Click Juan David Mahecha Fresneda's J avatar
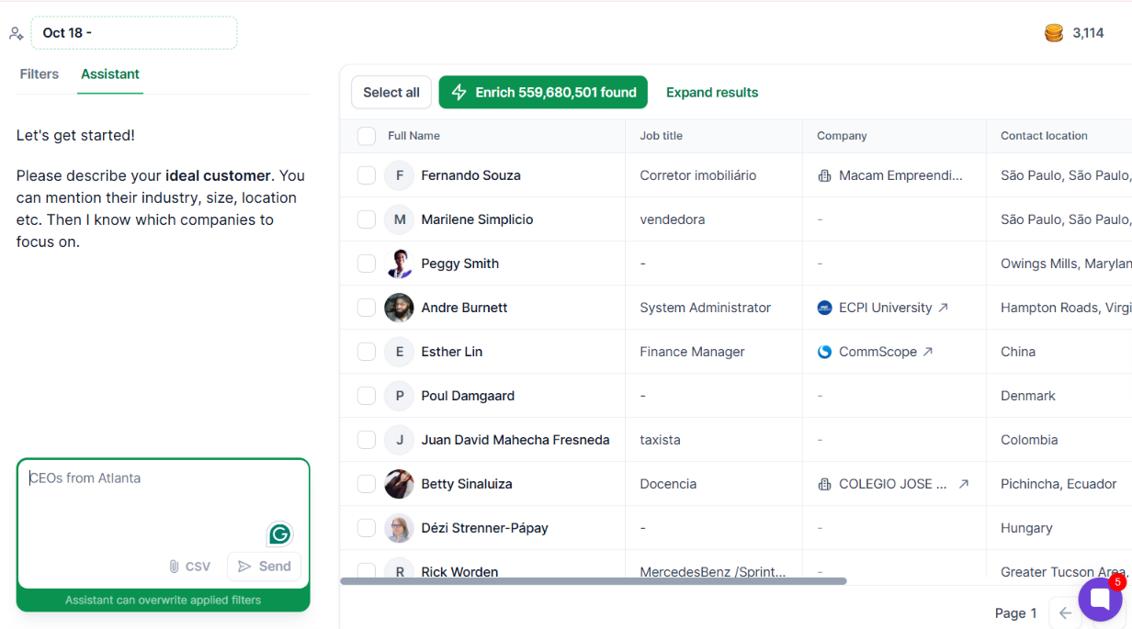Viewport: 1132px width, 629px height. click(399, 440)
